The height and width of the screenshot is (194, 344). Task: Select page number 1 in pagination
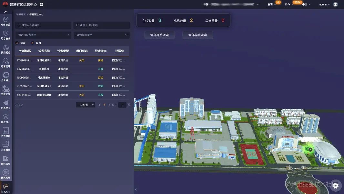coord(104,105)
